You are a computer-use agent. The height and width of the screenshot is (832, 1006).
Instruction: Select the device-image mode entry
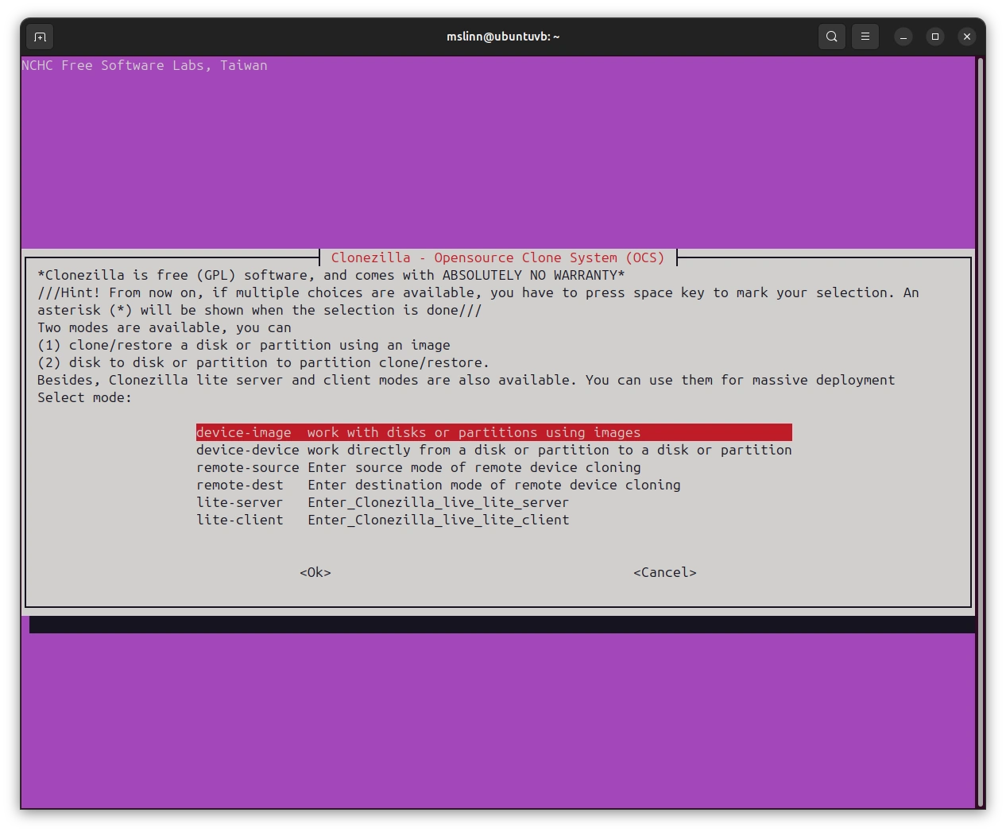pyautogui.click(x=493, y=432)
